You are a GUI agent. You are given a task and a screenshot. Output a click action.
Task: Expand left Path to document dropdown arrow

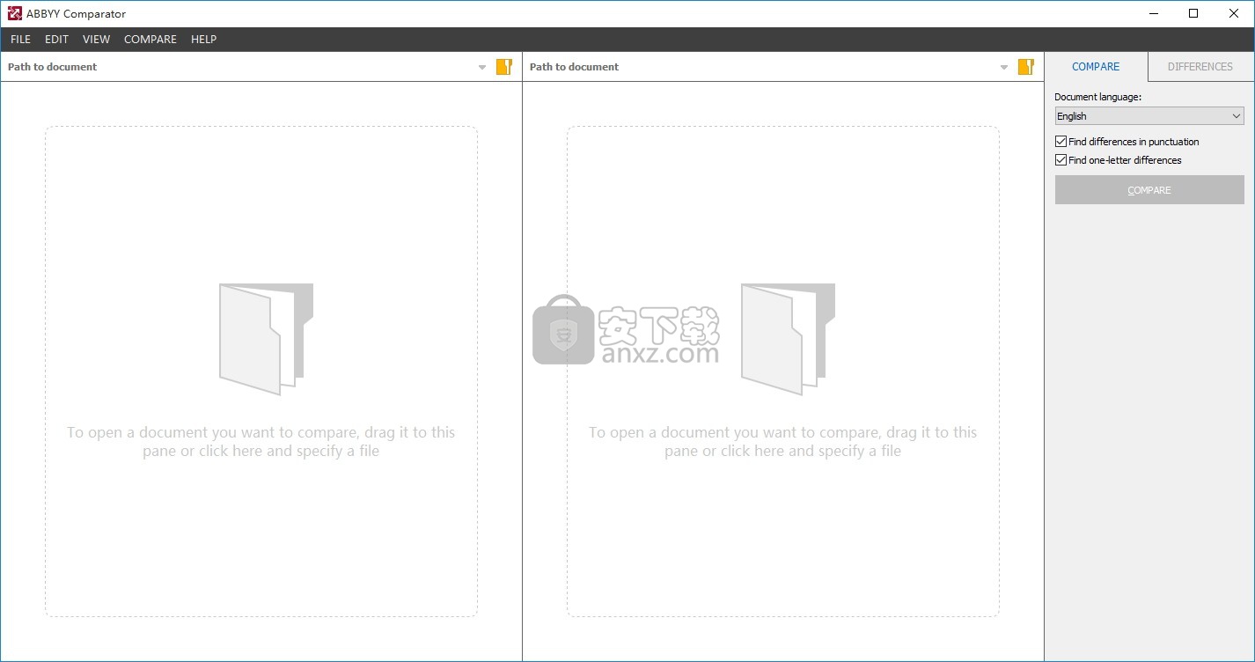[482, 67]
